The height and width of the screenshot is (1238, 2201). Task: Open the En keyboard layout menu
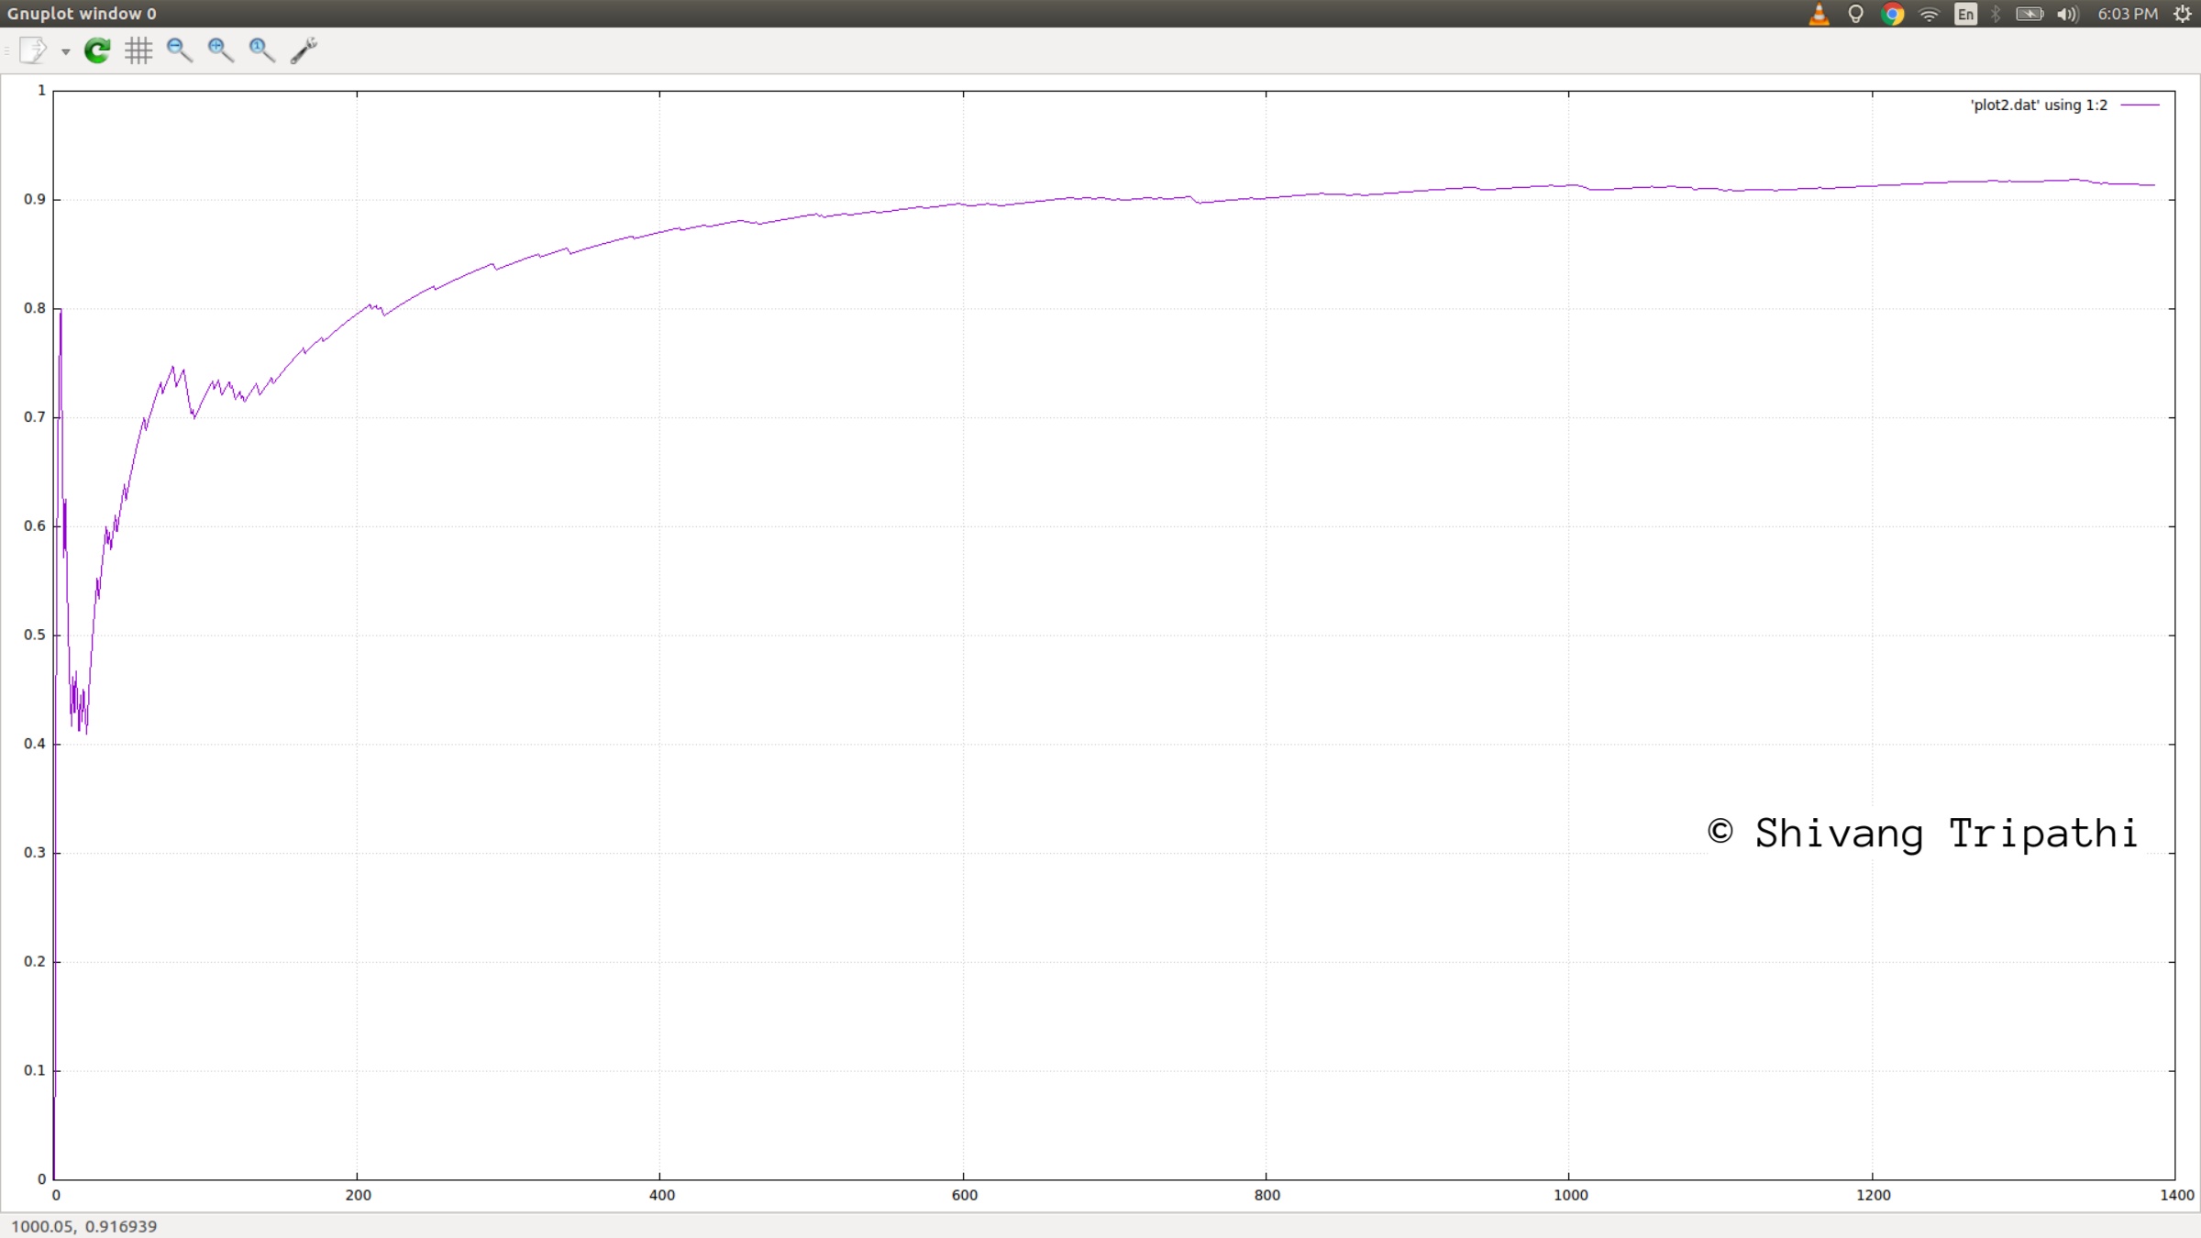1965,14
